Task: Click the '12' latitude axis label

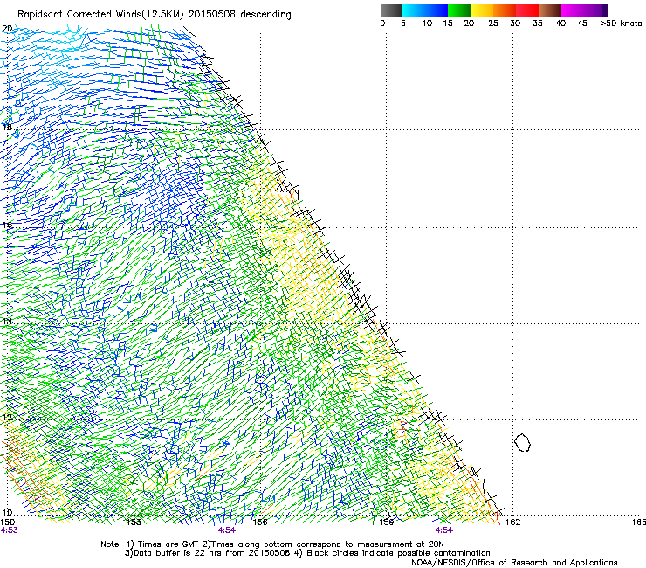Action: [x=7, y=417]
